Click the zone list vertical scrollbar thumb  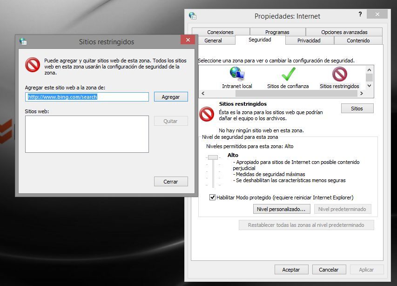pos(370,77)
